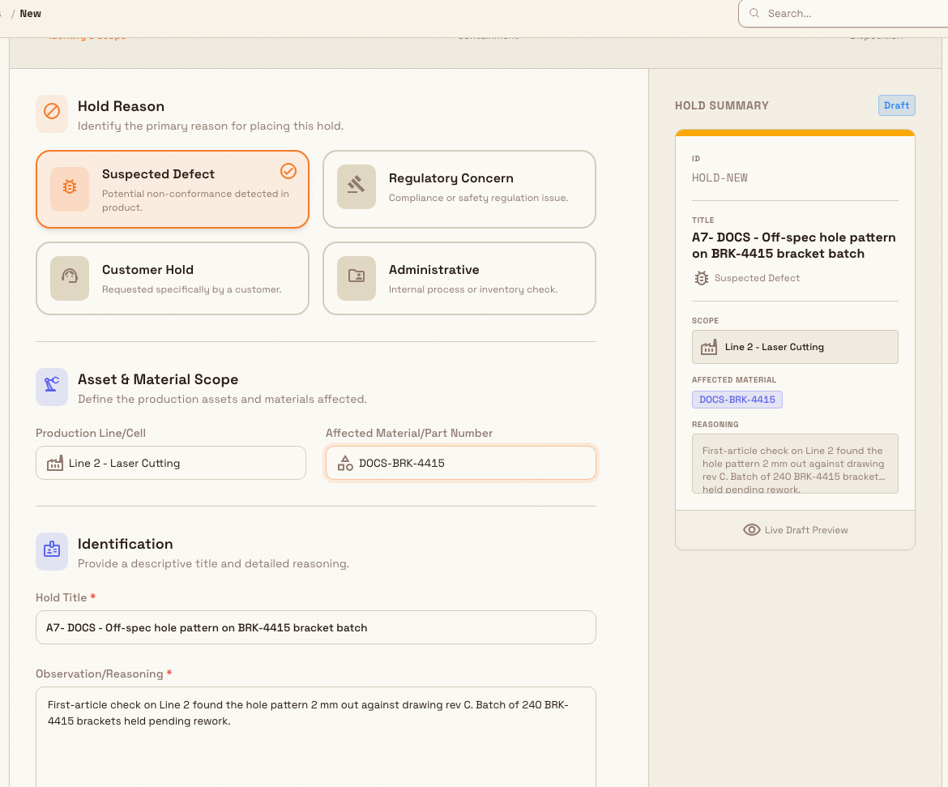Click the ID badge icon beside Identification
948x787 pixels.
coord(52,549)
